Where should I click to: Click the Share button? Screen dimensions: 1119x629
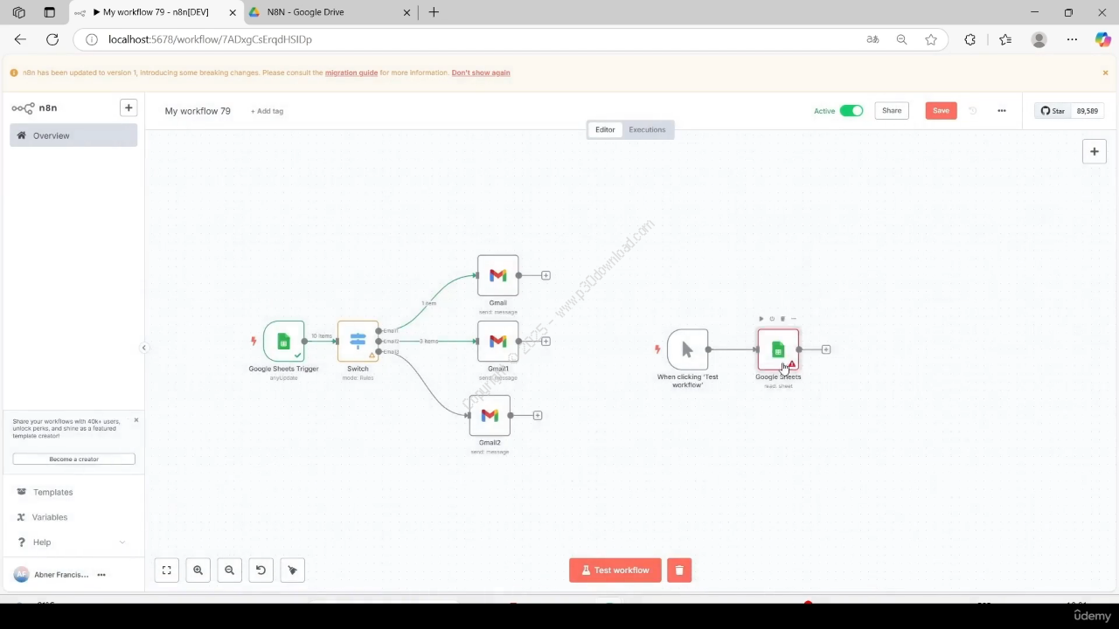892,111
